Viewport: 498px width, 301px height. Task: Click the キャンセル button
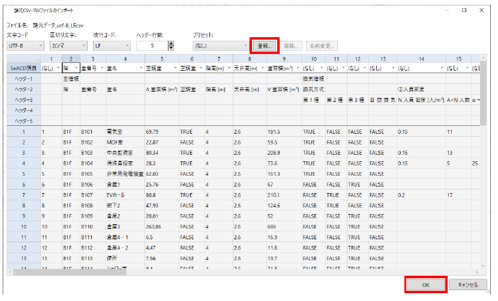click(467, 284)
